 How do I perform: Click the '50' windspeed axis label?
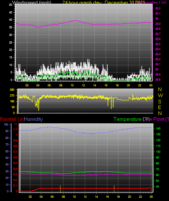(11, 5)
